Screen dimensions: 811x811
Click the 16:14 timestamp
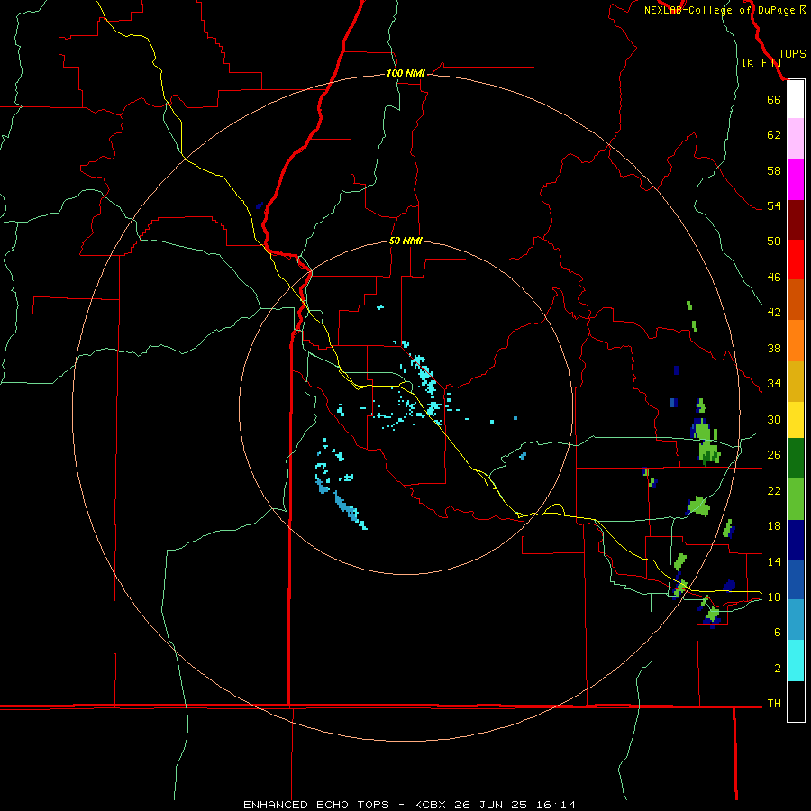point(556,805)
